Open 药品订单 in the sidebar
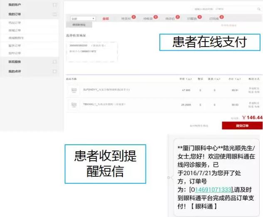This screenshot has width=263, height=217. tap(15, 22)
